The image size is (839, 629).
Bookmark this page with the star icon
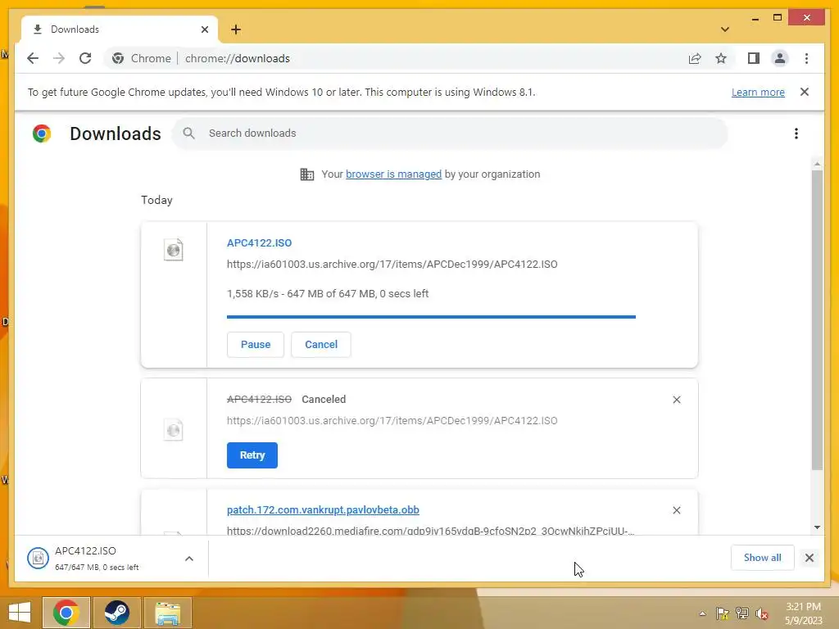point(721,58)
